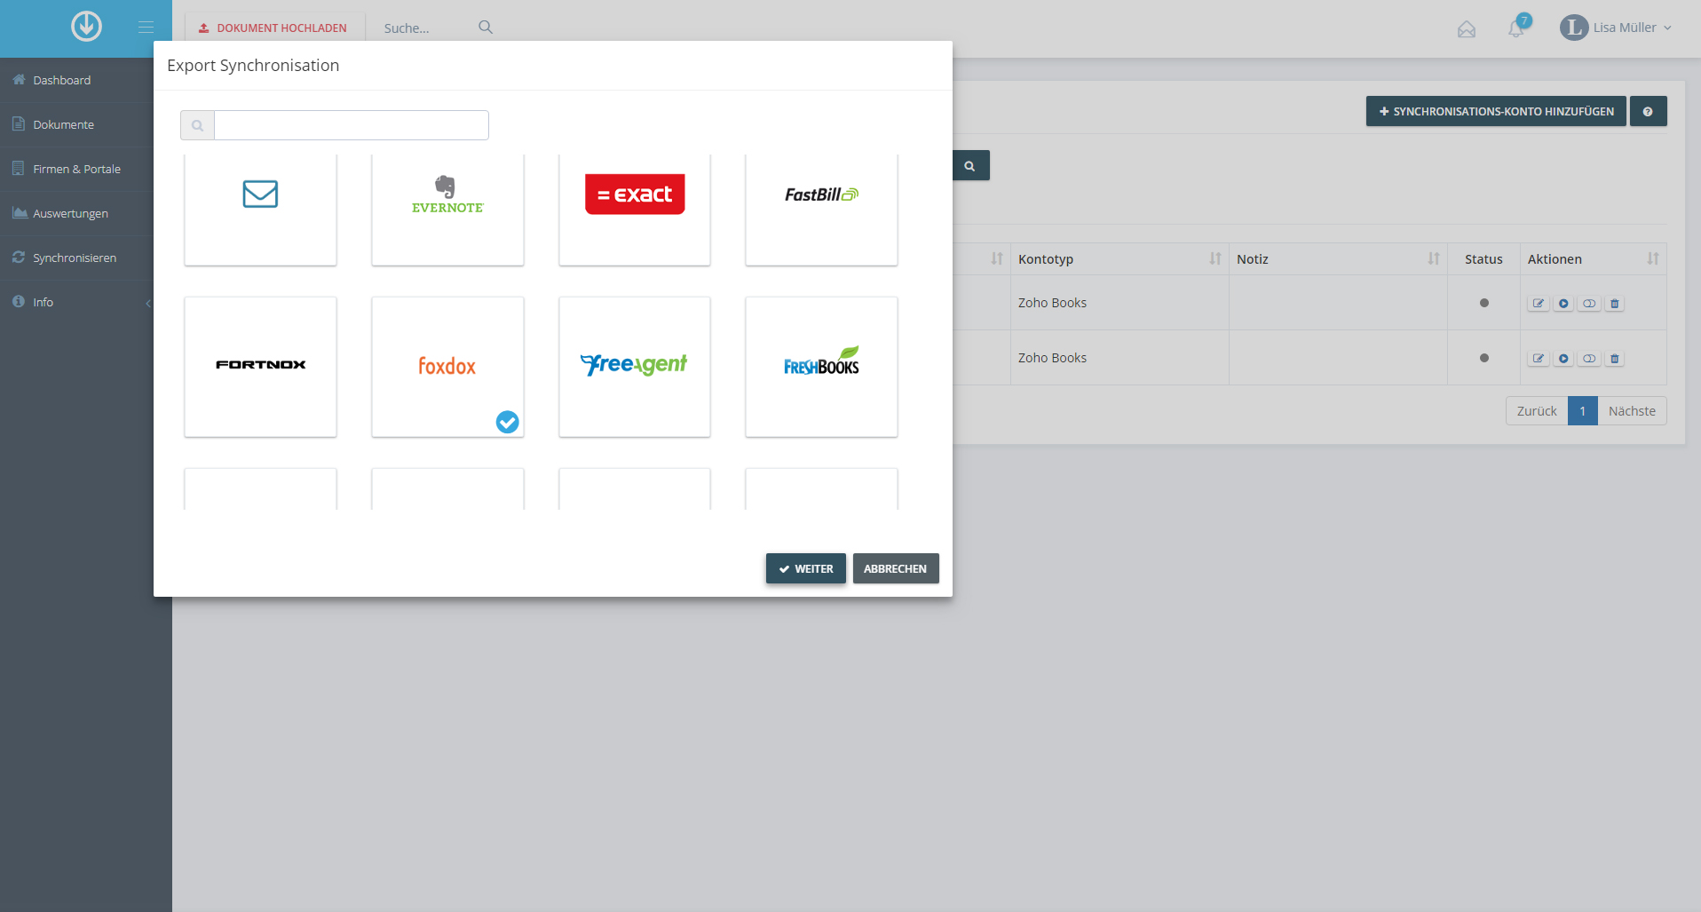
Task: Collapse the sidebar with hamburger icon
Action: click(x=146, y=28)
